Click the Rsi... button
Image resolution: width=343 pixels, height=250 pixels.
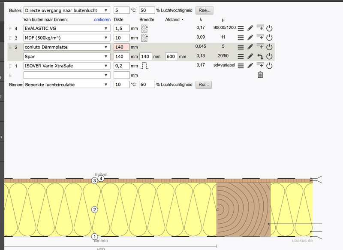(x=203, y=85)
